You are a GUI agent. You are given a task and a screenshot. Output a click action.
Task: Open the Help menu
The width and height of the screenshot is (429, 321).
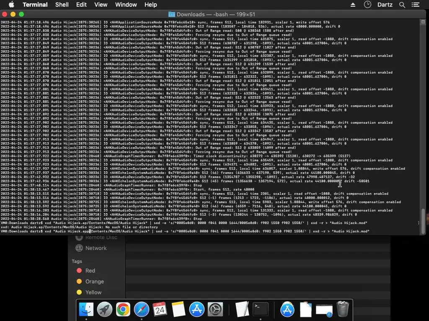click(150, 5)
